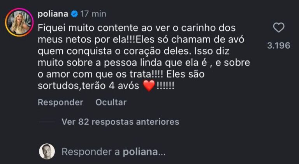Tap your own avatar beside the reply field

[47, 152]
